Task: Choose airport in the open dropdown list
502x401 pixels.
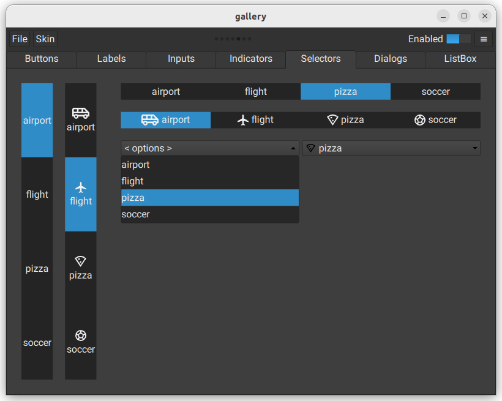Action: [x=210, y=165]
